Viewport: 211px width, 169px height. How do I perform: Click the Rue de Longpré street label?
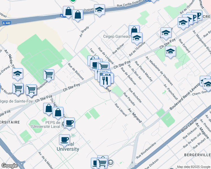pos(106,56)
